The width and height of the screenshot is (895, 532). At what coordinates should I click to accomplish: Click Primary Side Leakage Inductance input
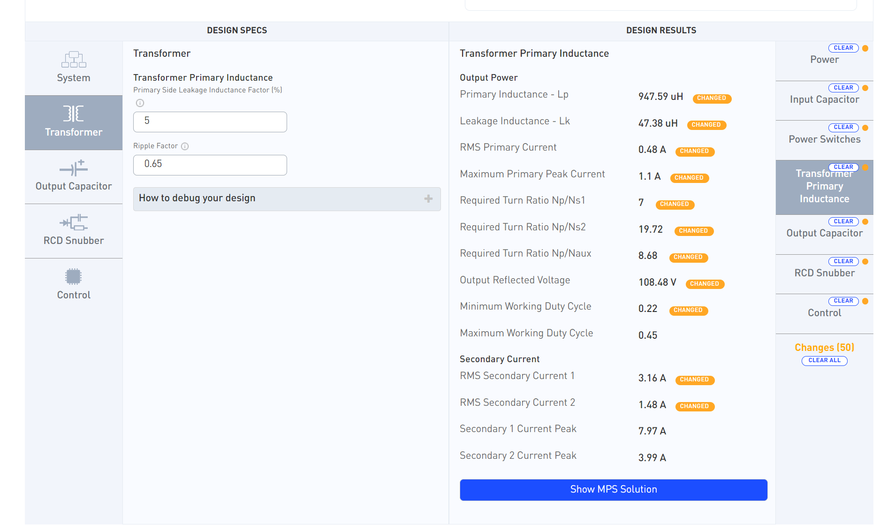click(210, 122)
